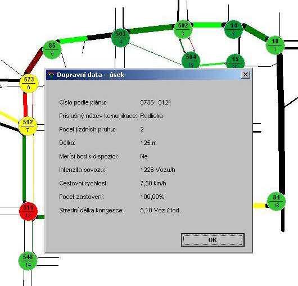The image size is (298, 286).
Task: Select yellow intersection node 573
Action: click(29, 84)
